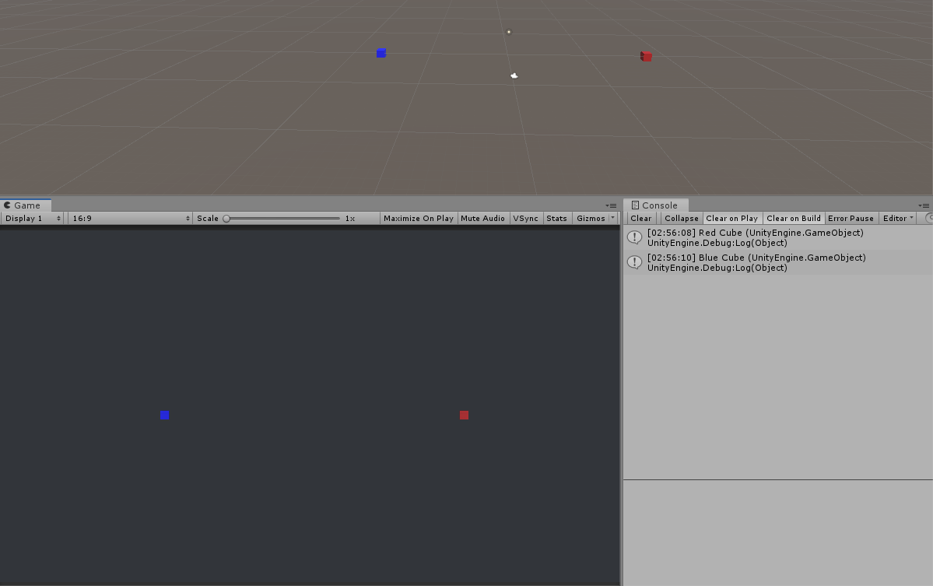Select the Red Cube log entry
Image resolution: width=933 pixels, height=586 pixels.
click(x=778, y=238)
